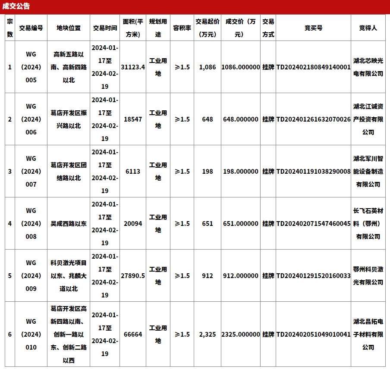Image resolution: width=390 pixels, height=369 pixels.
Task: Click final price 651.000000
Action: click(x=241, y=224)
